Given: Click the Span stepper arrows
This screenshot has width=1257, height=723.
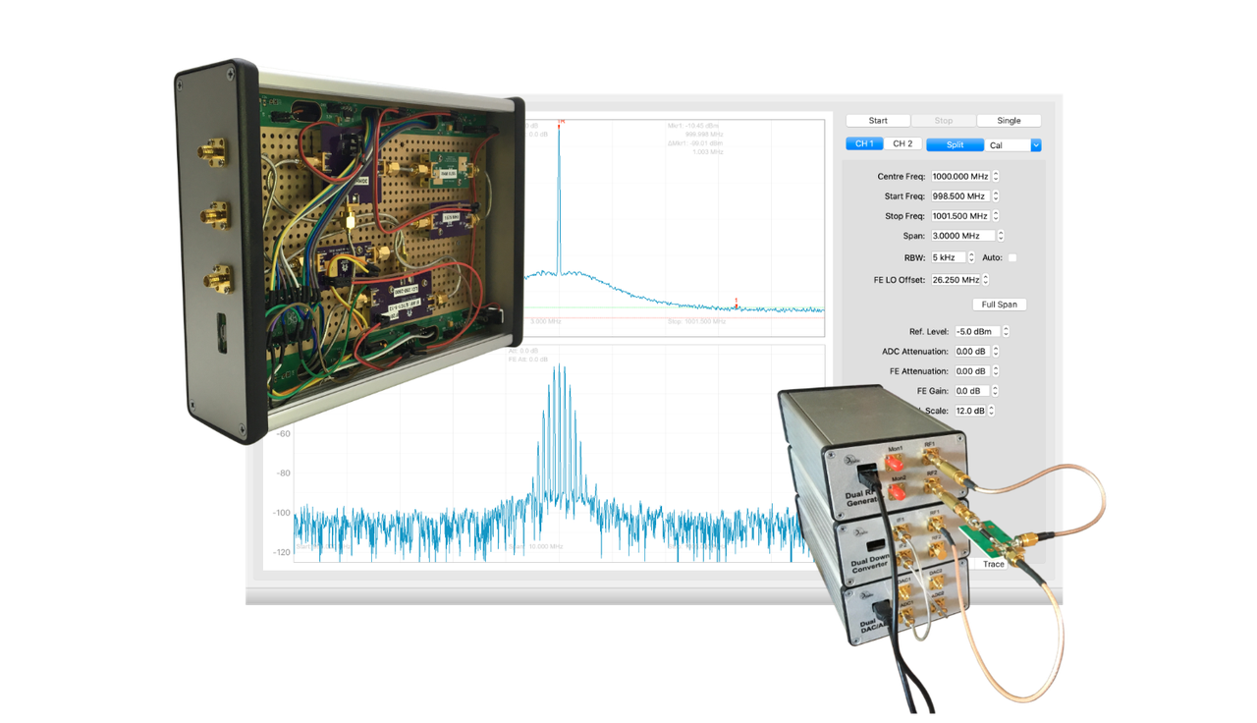Looking at the screenshot, I should 1002,236.
